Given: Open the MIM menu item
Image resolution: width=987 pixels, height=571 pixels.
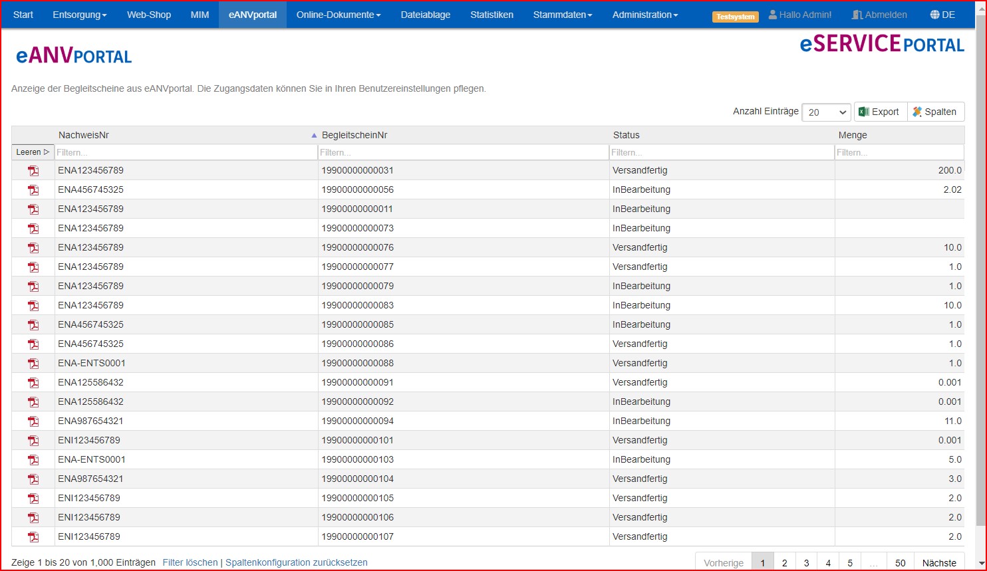Looking at the screenshot, I should click(200, 15).
